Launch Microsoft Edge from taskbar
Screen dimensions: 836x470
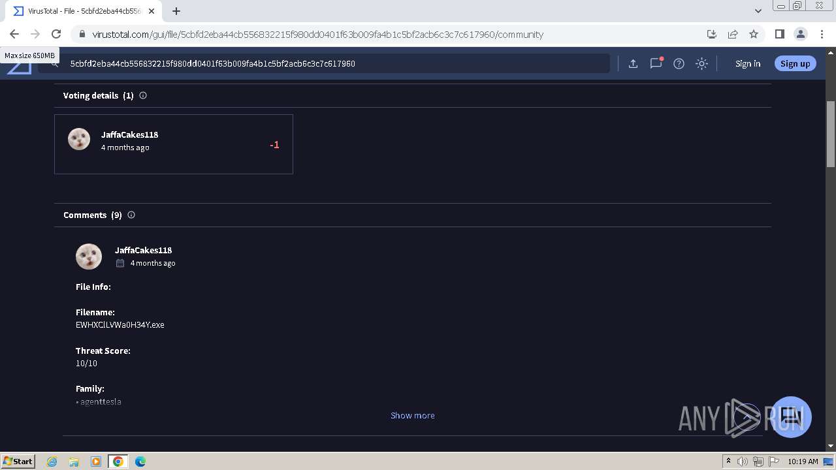140,462
